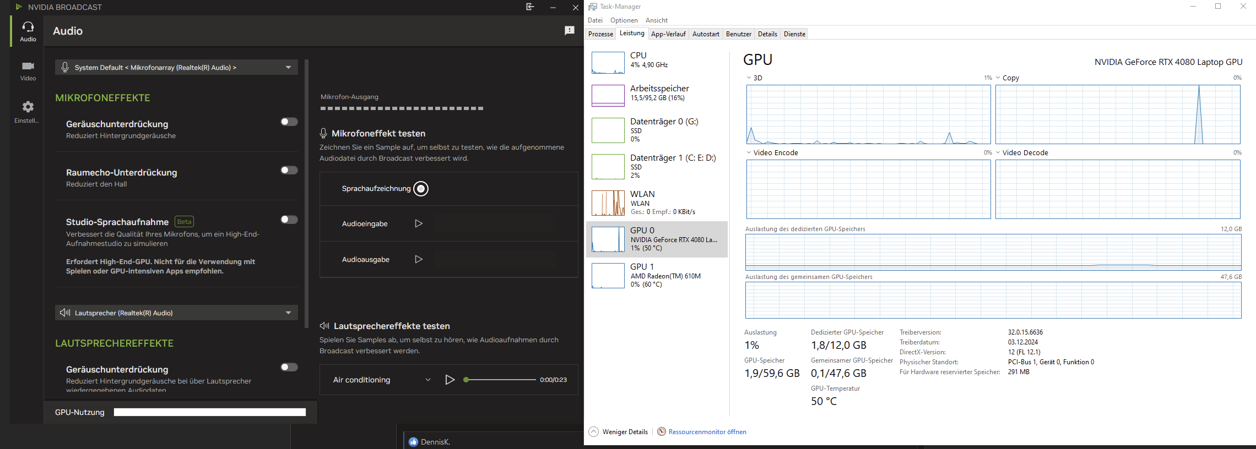This screenshot has height=449, width=1256.
Task: Click the Ressourcenmonitor icon
Action: tap(662, 431)
